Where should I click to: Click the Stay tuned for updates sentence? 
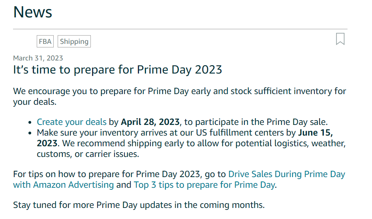[138, 205]
